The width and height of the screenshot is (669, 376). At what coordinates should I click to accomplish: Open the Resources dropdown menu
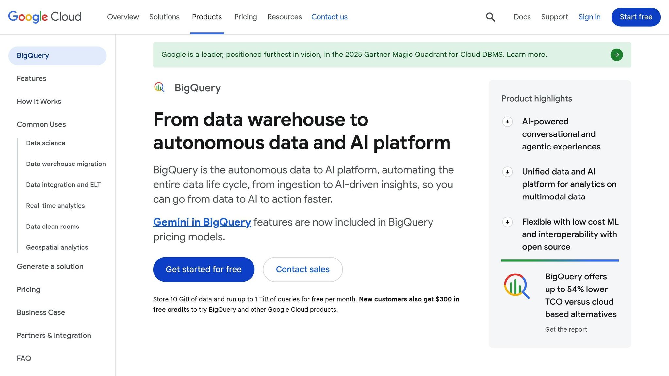284,17
